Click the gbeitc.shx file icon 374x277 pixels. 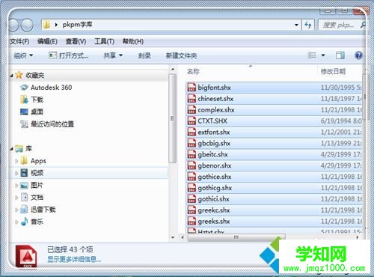191,154
